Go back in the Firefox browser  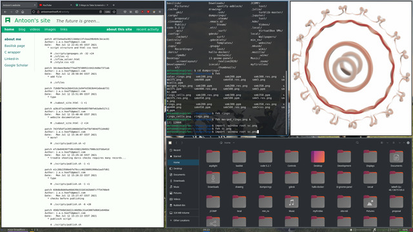click(x=5, y=12)
